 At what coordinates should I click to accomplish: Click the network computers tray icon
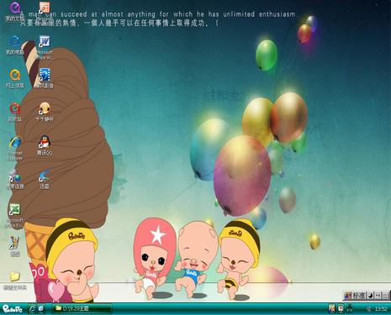(x=350, y=309)
